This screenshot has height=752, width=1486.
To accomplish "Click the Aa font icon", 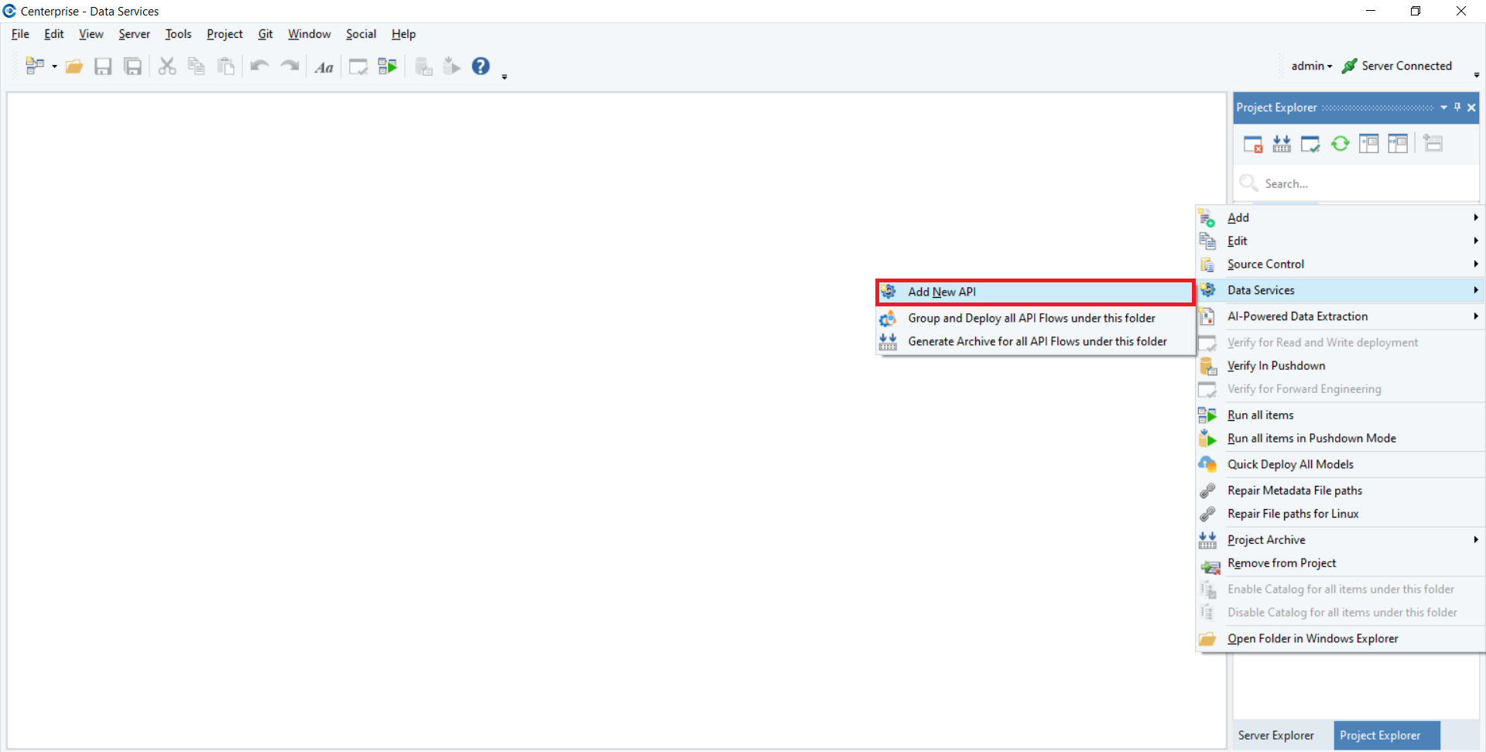I will (x=324, y=67).
